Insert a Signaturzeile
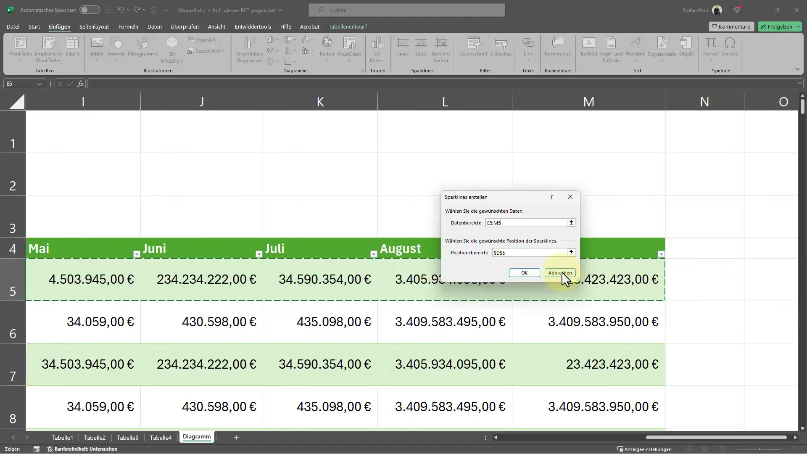Image resolution: width=807 pixels, height=454 pixels. point(662,50)
